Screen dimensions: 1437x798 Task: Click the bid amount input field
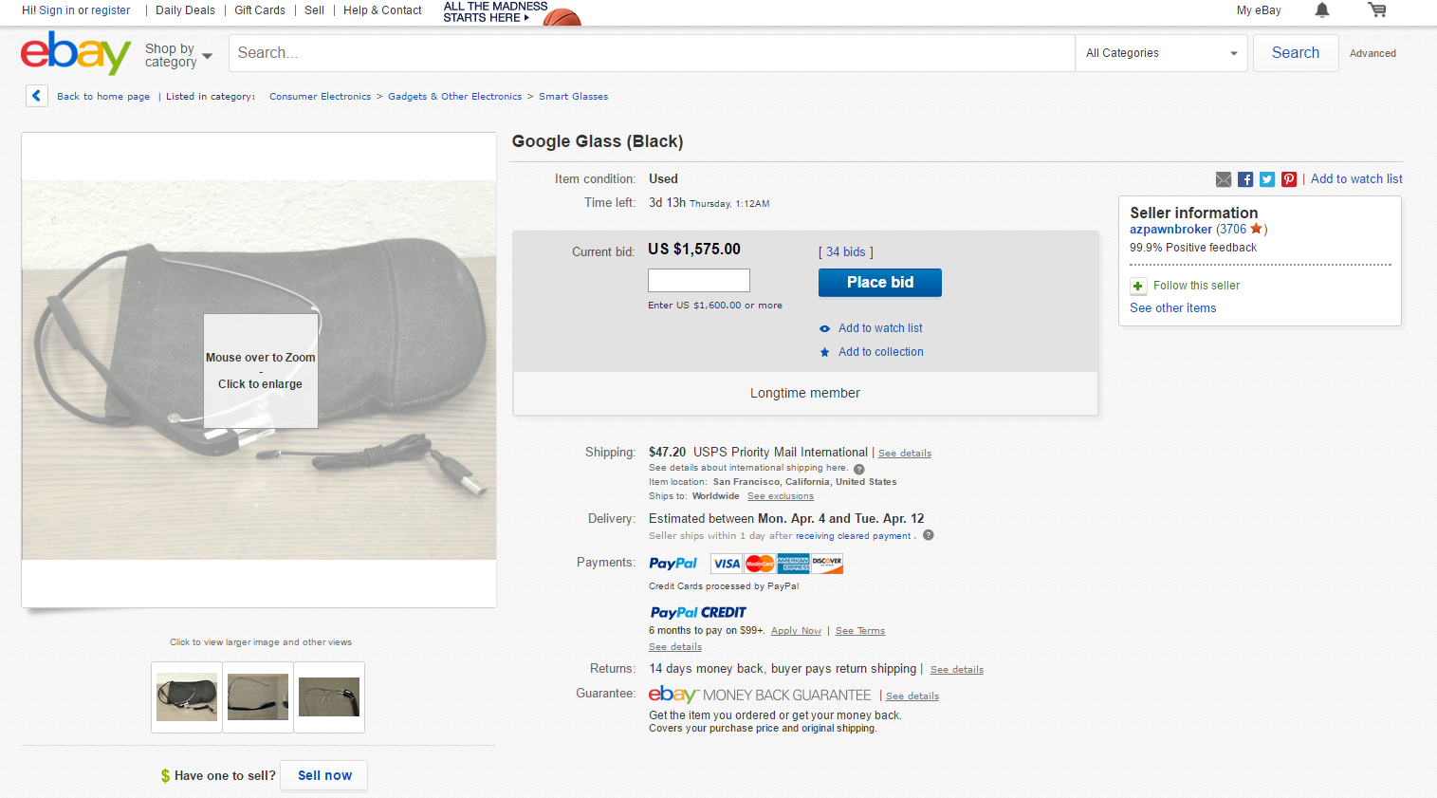(699, 280)
